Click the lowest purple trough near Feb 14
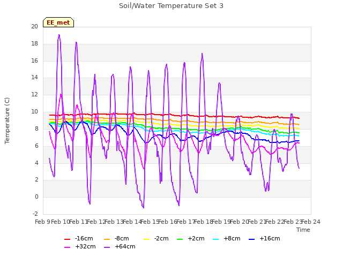 pyautogui.click(x=144, y=208)
